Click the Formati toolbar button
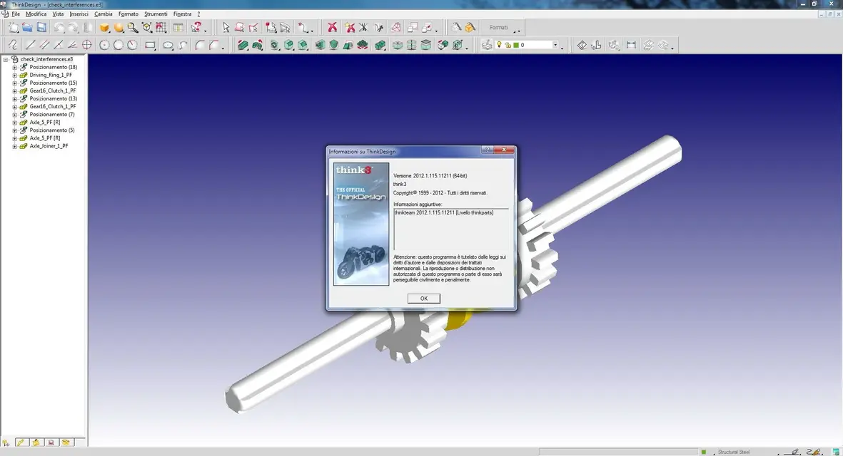 498,28
